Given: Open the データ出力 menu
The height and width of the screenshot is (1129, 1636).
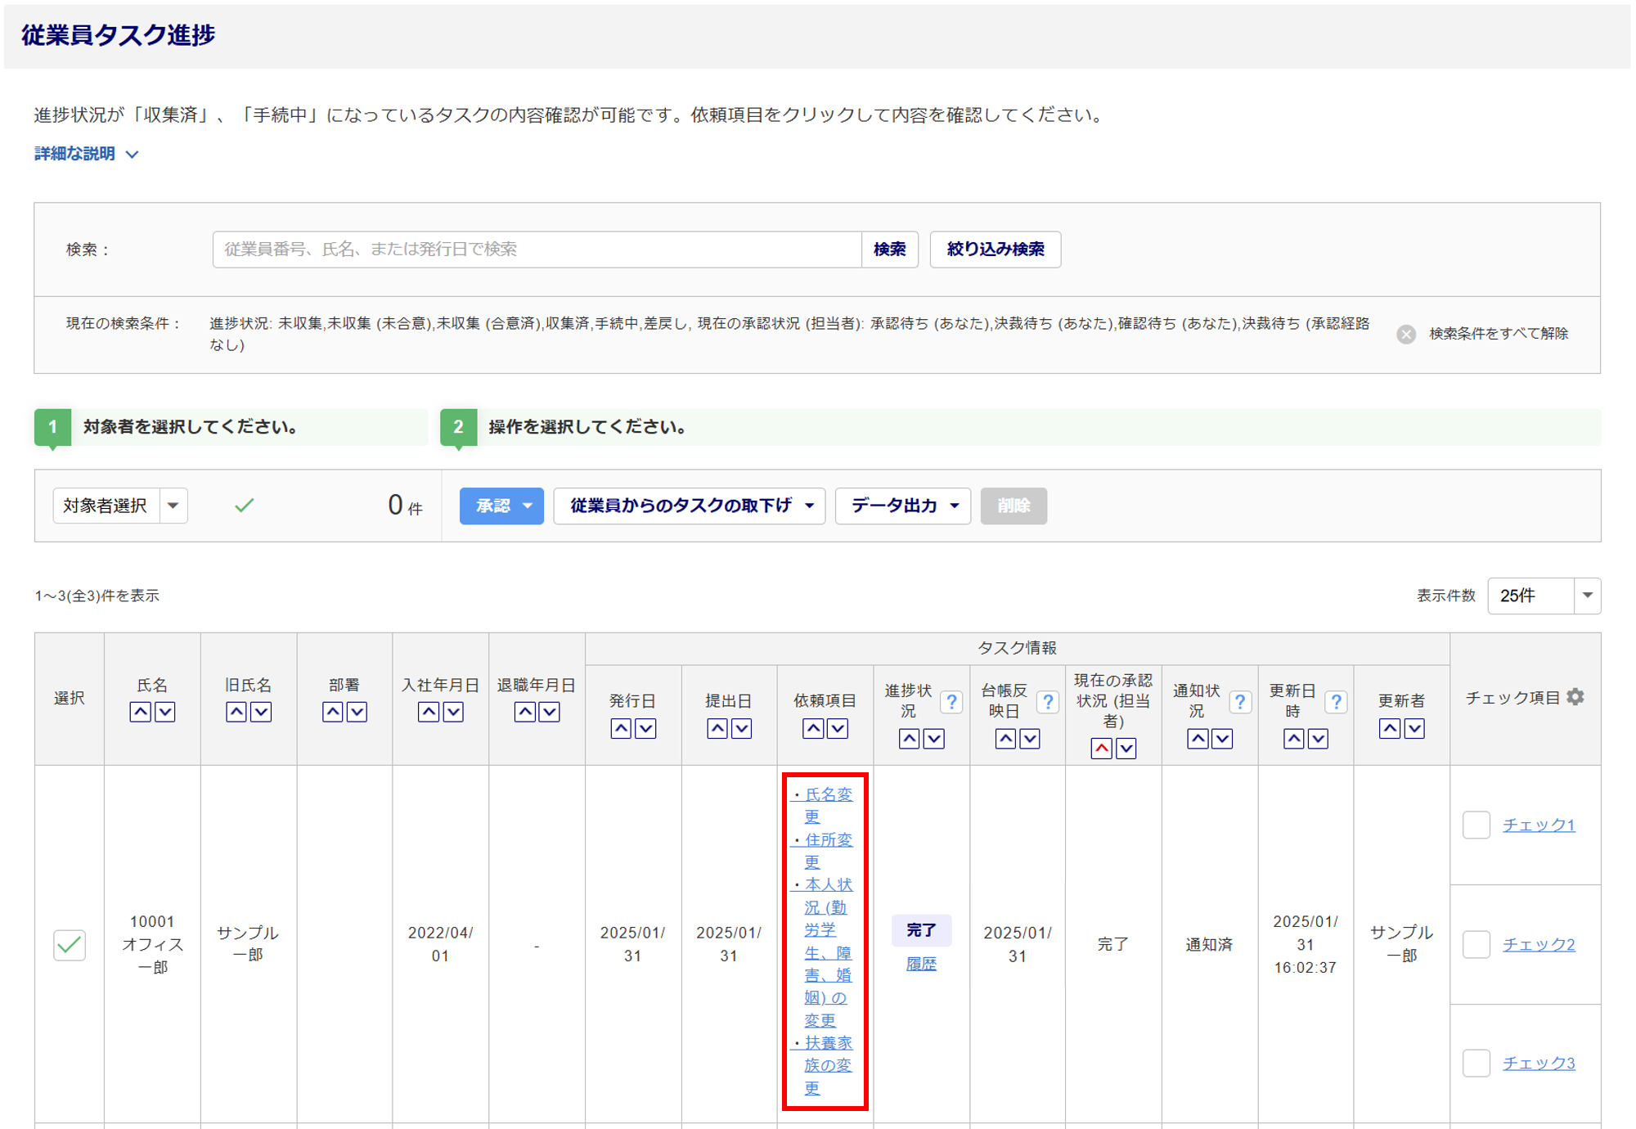Looking at the screenshot, I should (x=902, y=506).
